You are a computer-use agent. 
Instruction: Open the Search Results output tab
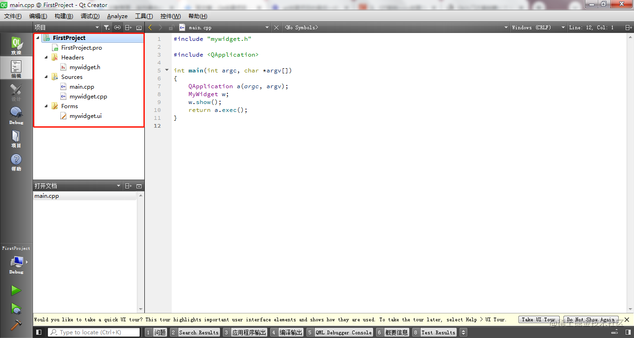point(194,332)
